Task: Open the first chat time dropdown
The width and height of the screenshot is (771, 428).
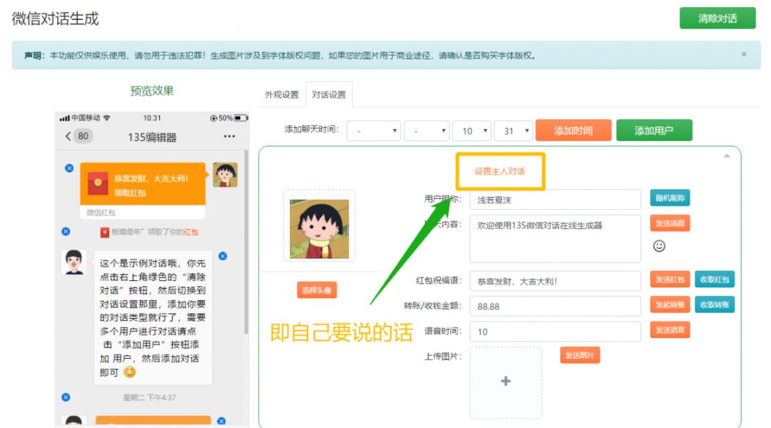Action: [373, 131]
